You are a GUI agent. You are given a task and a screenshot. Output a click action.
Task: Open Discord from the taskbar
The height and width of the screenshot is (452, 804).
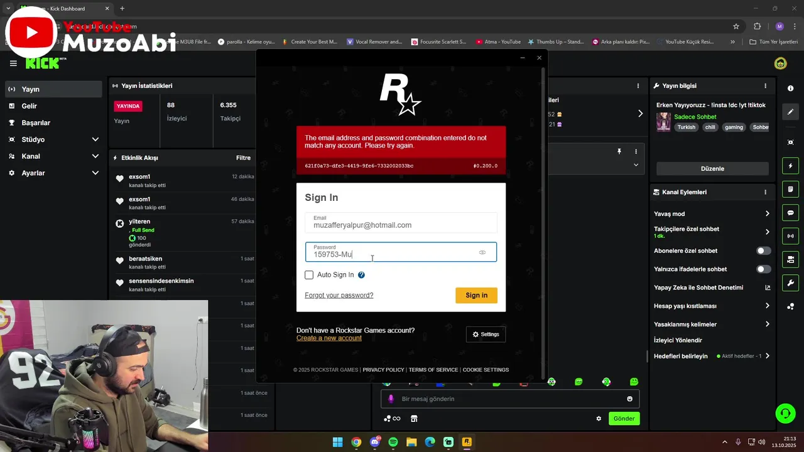[x=375, y=442]
